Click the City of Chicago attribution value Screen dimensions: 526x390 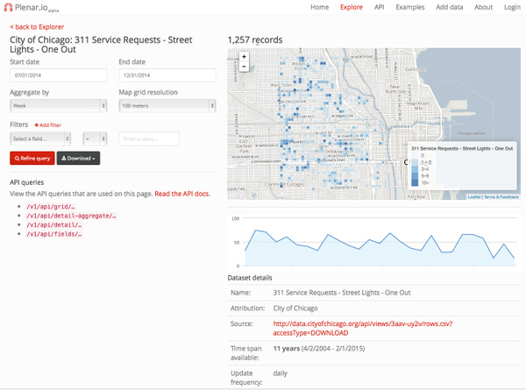[295, 308]
